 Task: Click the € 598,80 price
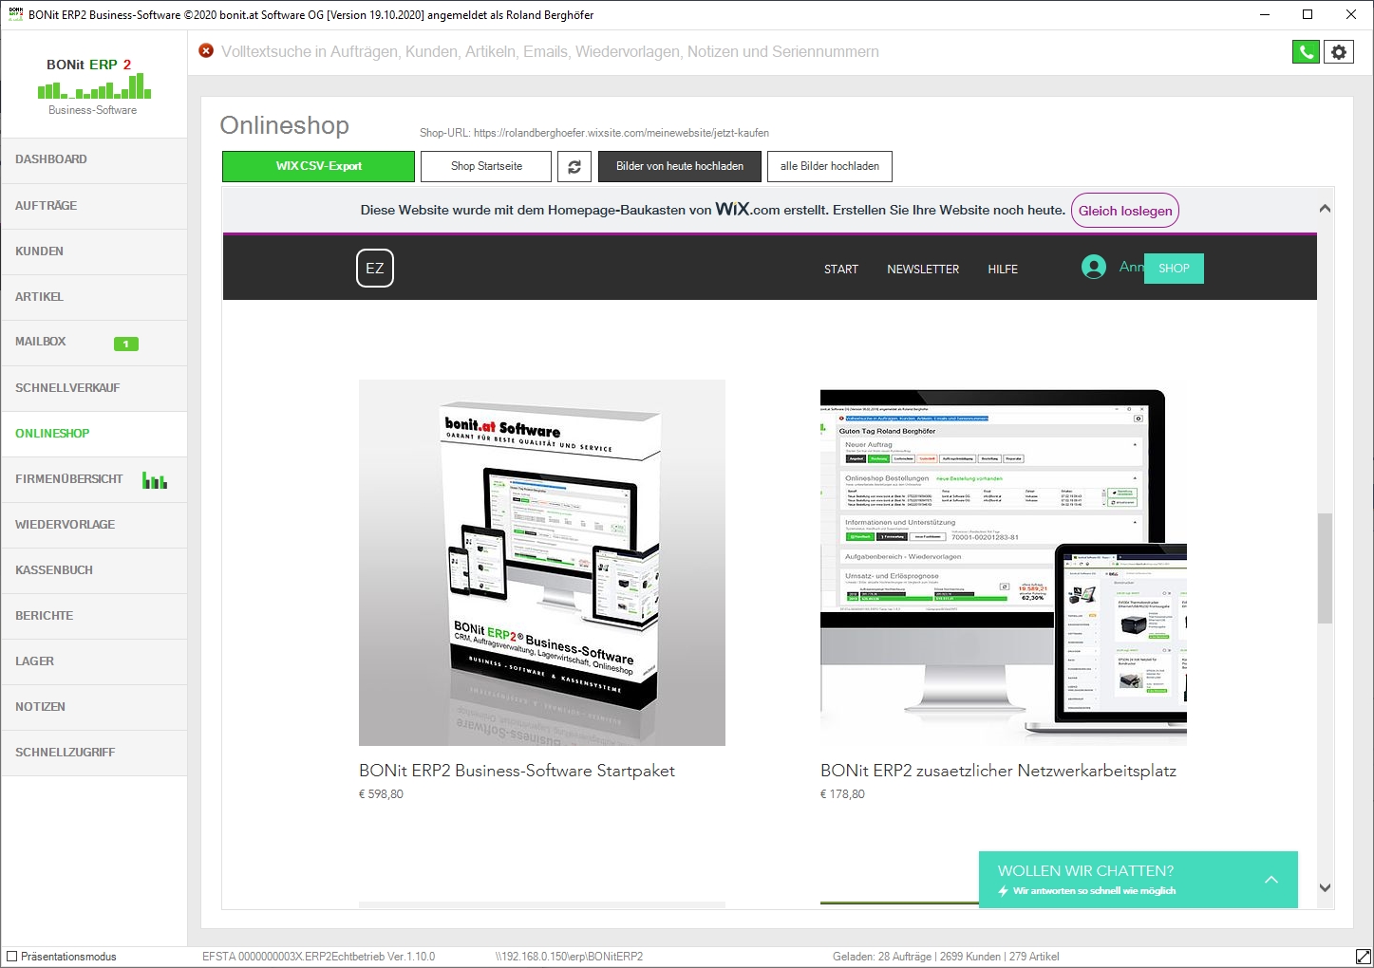pyautogui.click(x=381, y=794)
